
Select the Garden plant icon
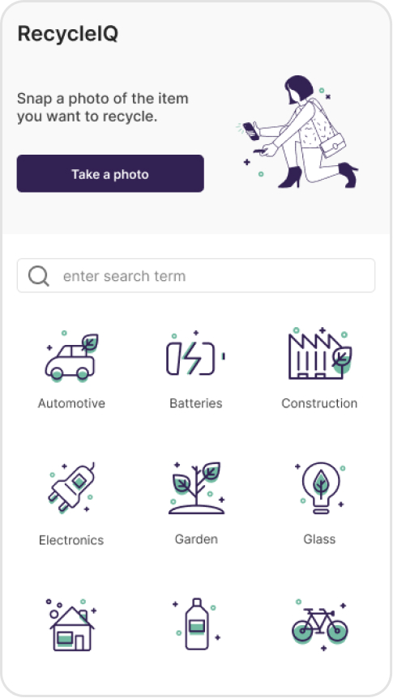tap(196, 488)
